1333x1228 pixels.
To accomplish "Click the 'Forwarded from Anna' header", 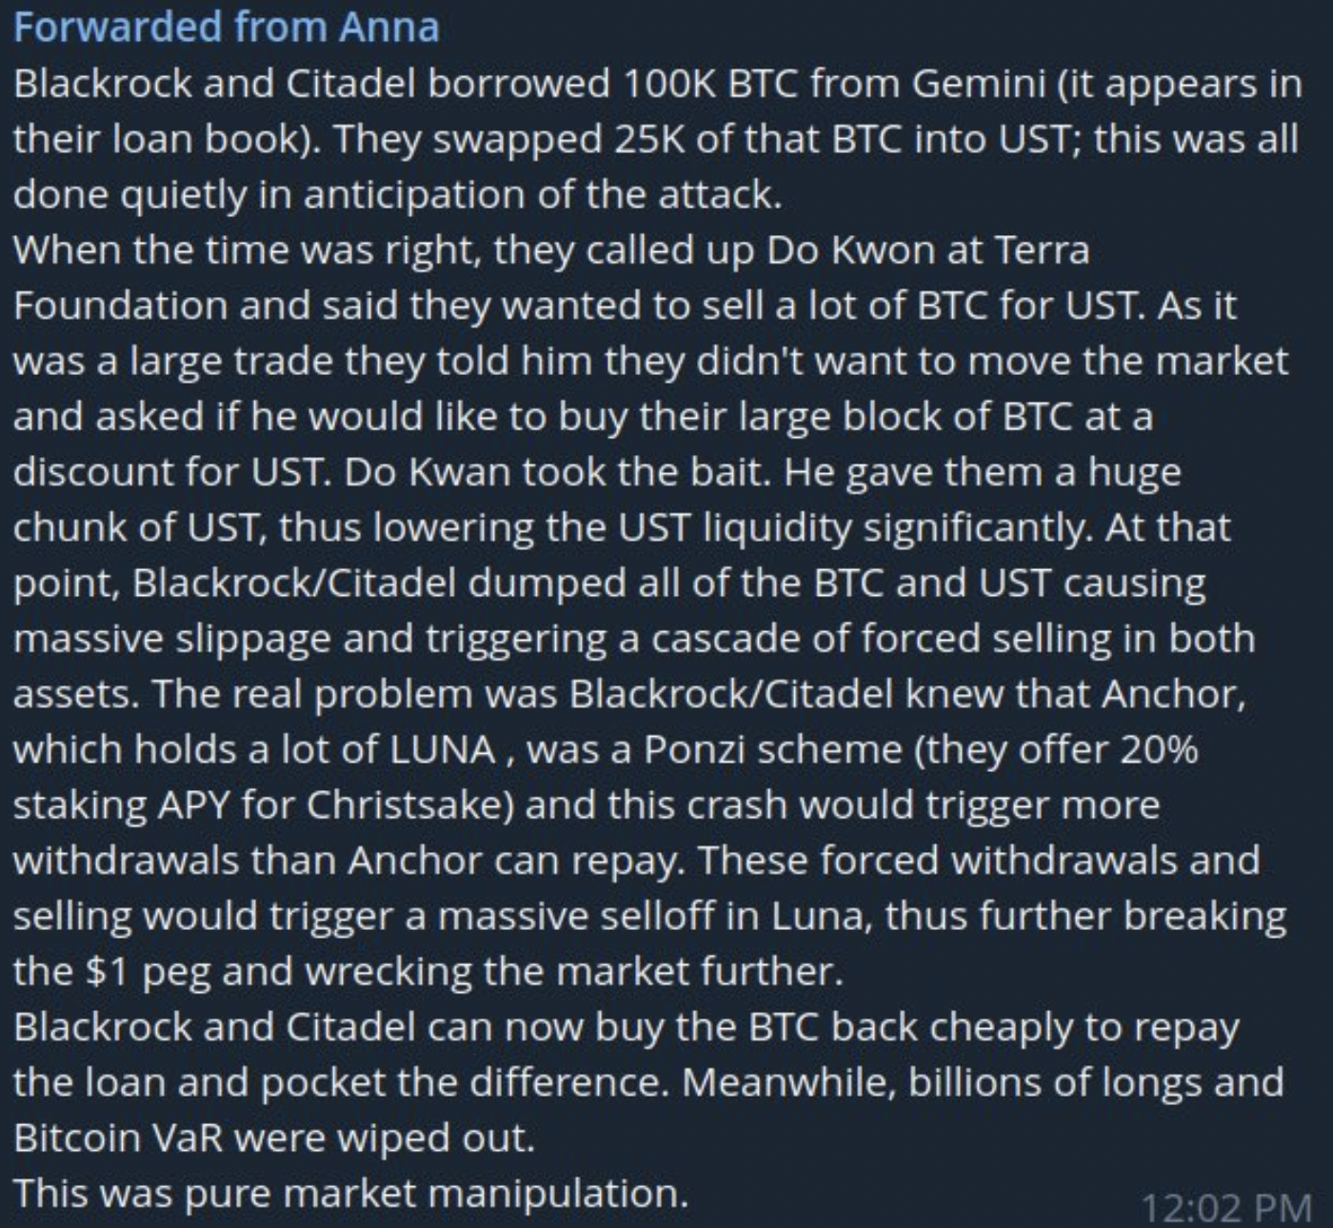I will [227, 27].
